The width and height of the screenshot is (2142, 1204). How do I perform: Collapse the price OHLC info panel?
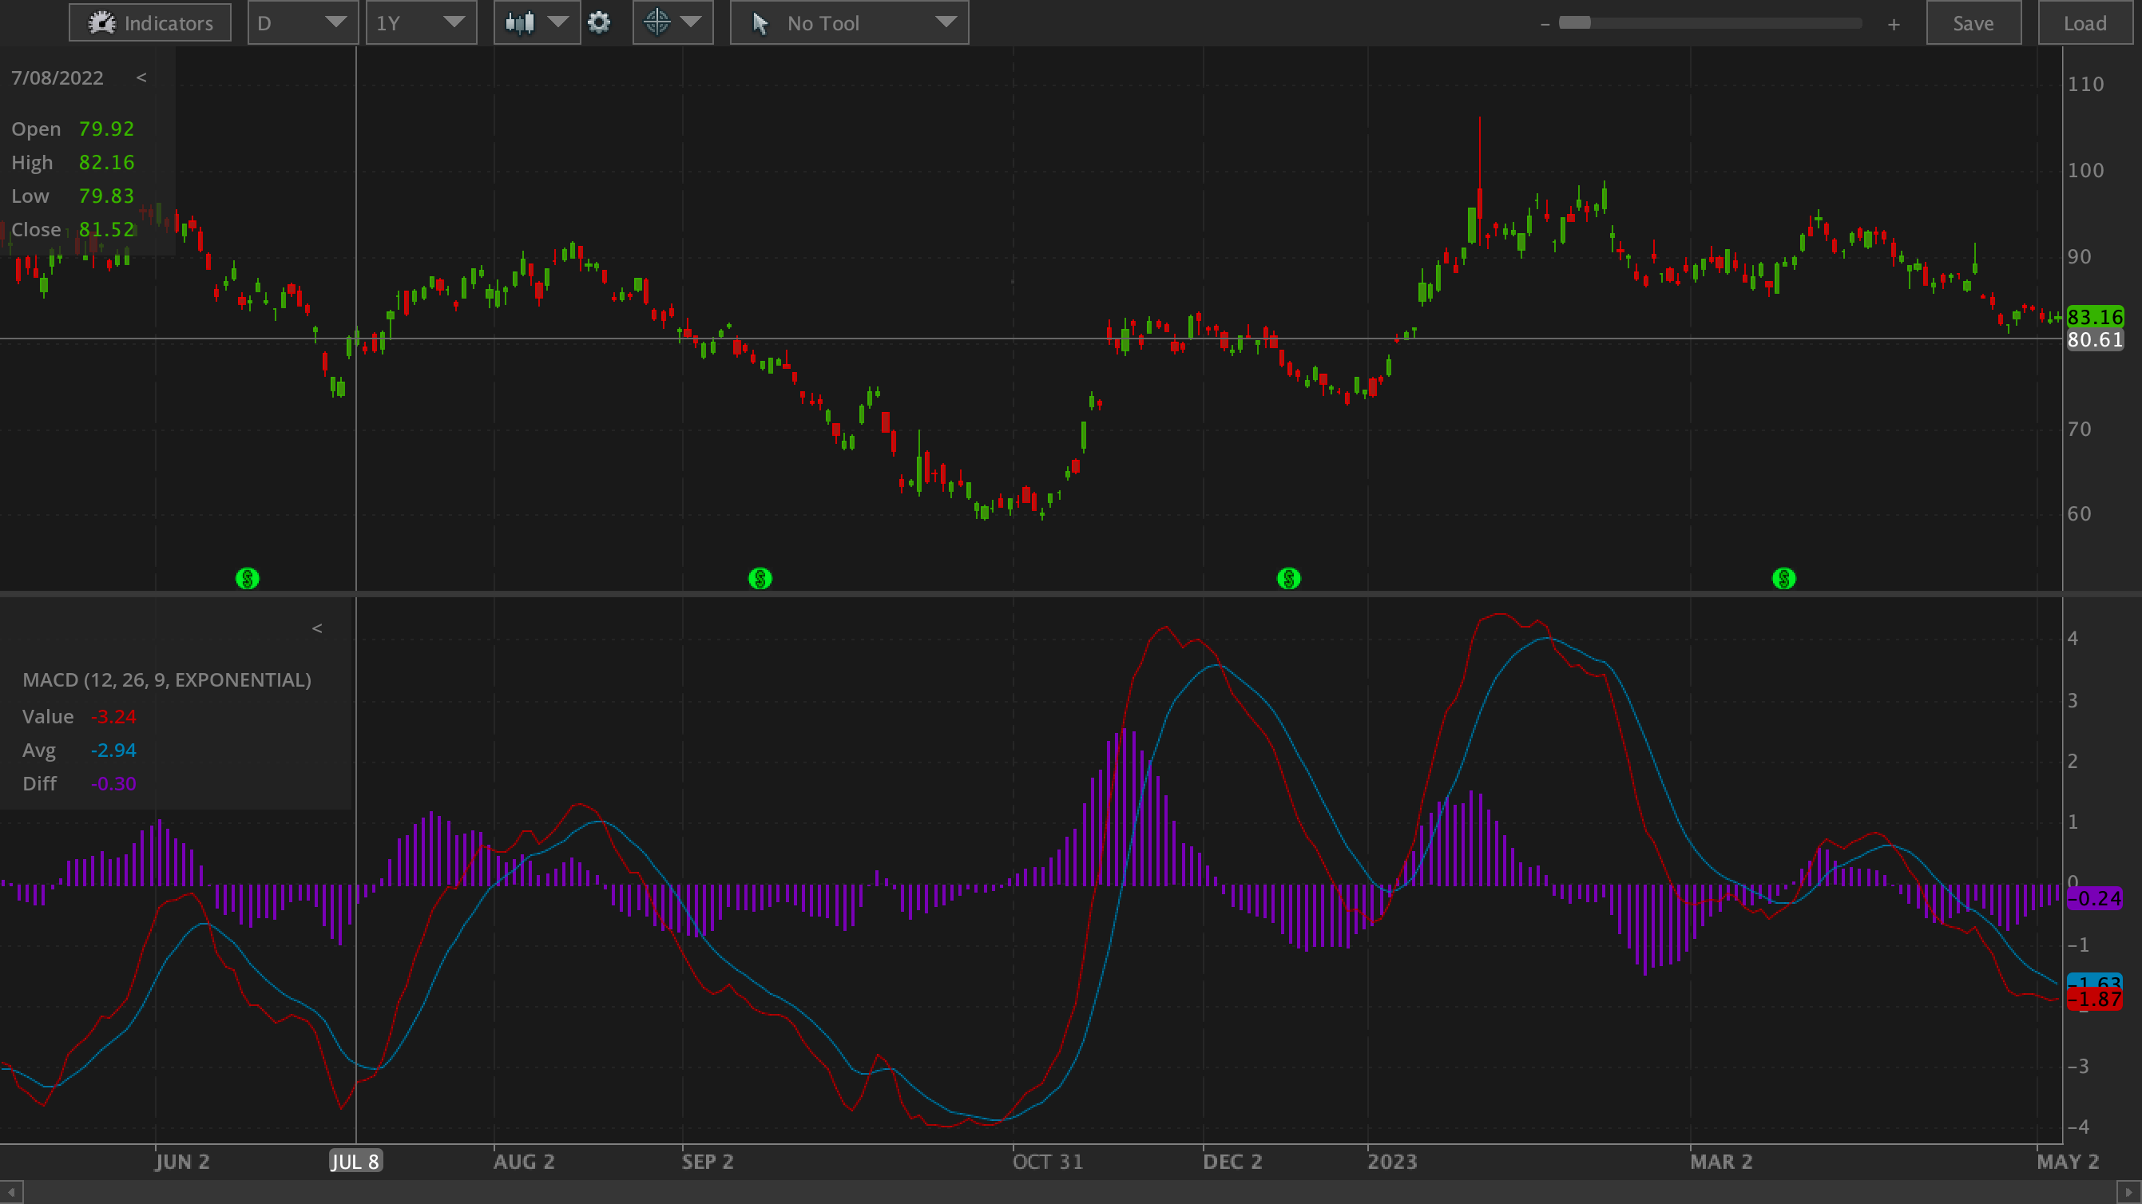[x=141, y=77]
